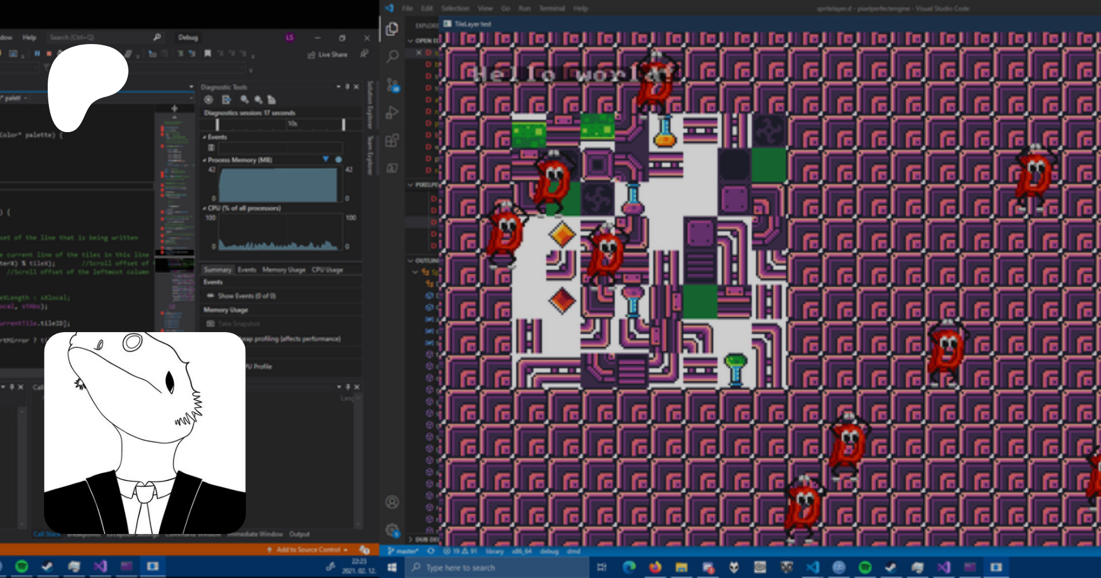1101x578 pixels.
Task: Collapse the Events section in Diagnostic Tools
Action: point(204,137)
